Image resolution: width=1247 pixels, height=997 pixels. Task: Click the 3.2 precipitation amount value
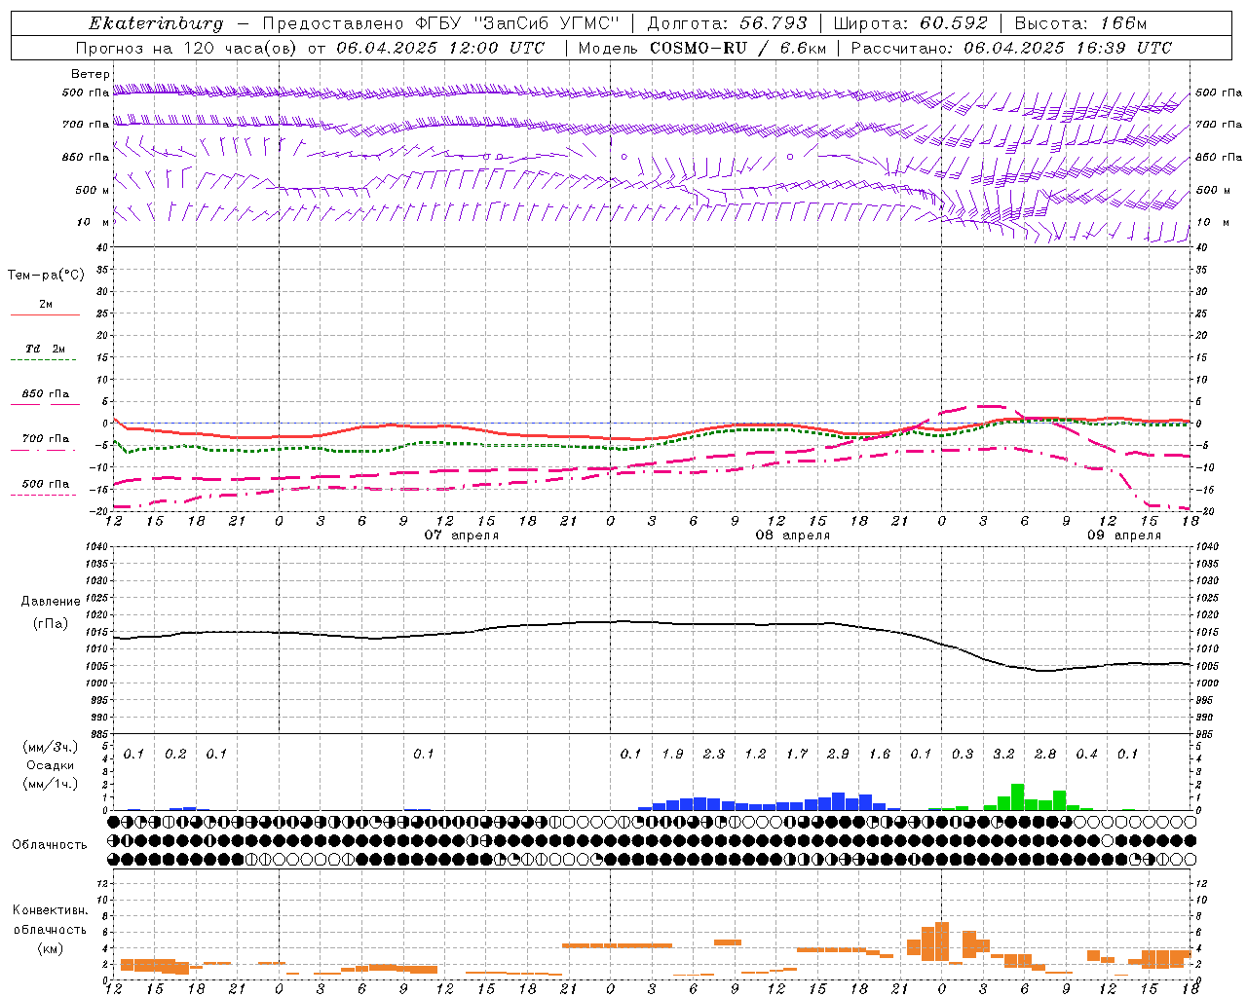click(x=1003, y=754)
